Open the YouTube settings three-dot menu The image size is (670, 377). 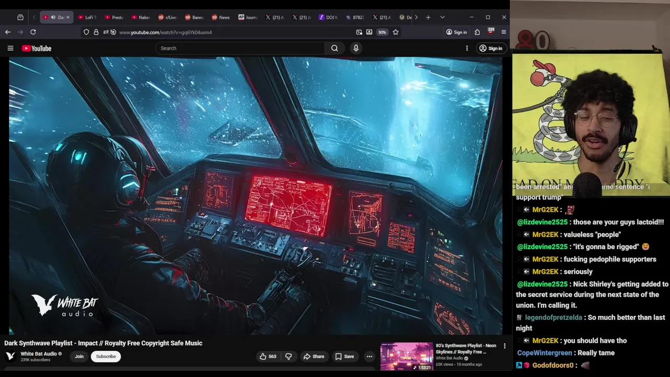coord(467,48)
